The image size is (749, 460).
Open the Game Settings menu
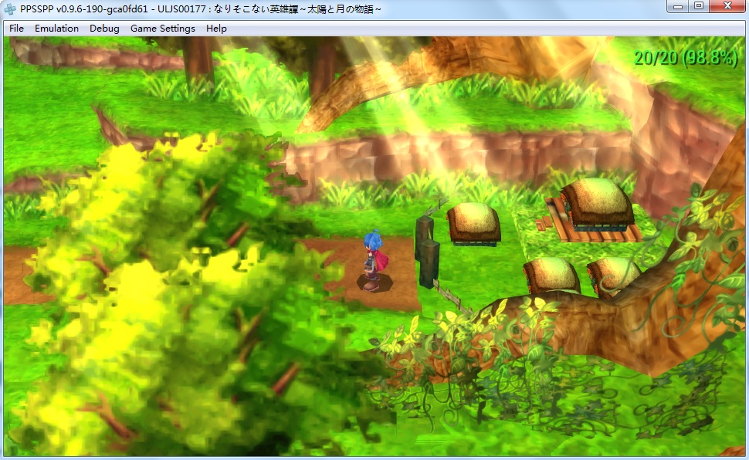click(162, 29)
